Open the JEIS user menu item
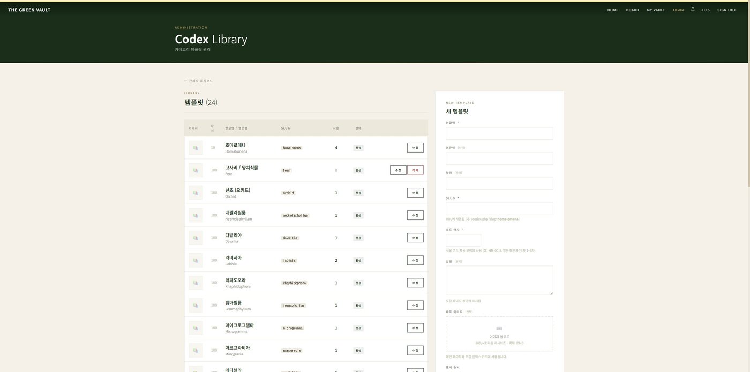The height and width of the screenshot is (372, 750). click(706, 10)
